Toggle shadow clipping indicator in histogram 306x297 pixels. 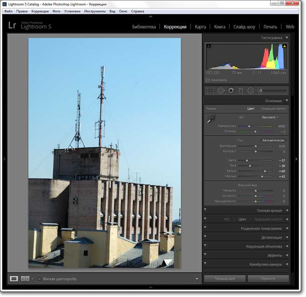pos(208,46)
